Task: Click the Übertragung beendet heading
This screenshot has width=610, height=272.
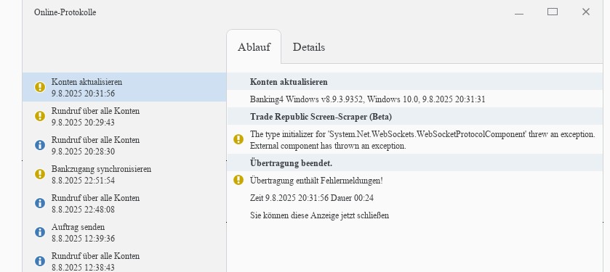Action: (x=291, y=163)
